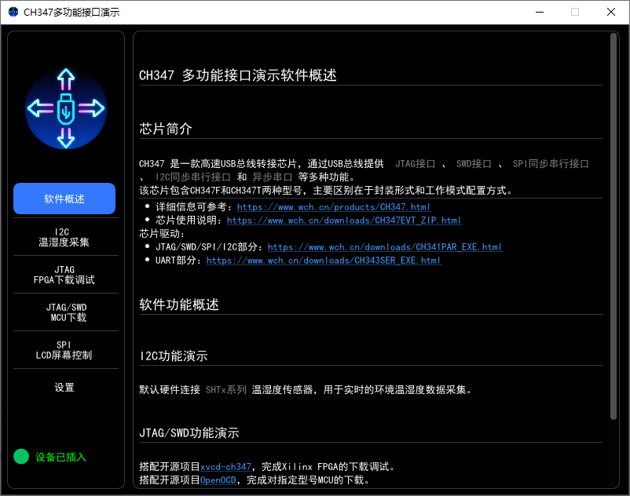Viewport: 630px width, 496px height.
Task: Click the CH347 logo graphic in sidebar
Action: pos(64,108)
